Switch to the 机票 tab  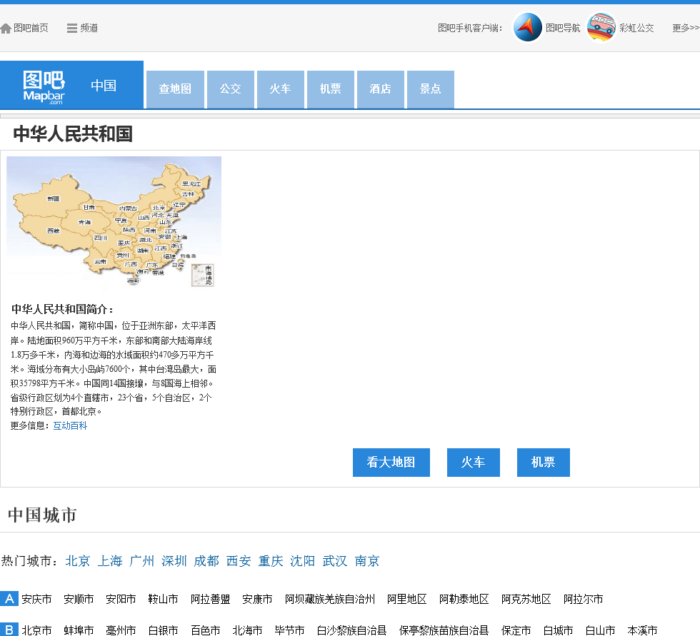[330, 89]
